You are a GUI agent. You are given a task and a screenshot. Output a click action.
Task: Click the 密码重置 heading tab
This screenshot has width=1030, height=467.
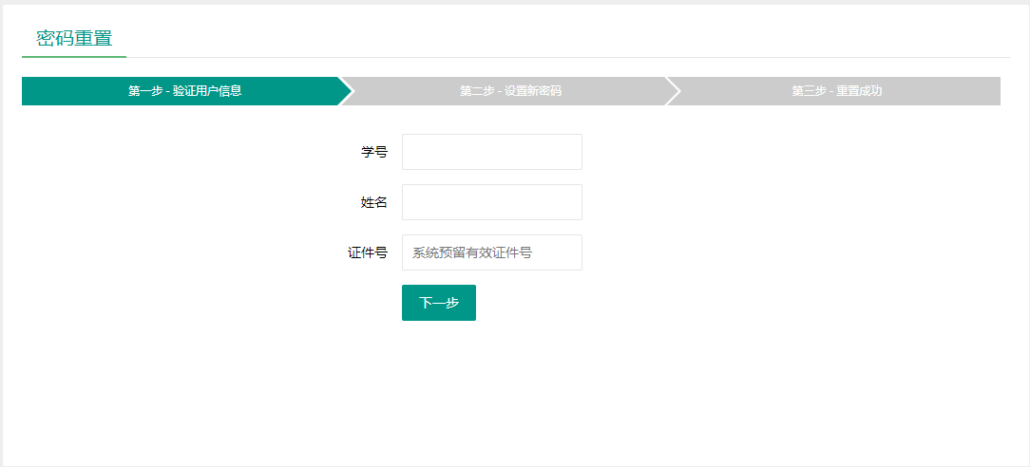pyautogui.click(x=74, y=39)
